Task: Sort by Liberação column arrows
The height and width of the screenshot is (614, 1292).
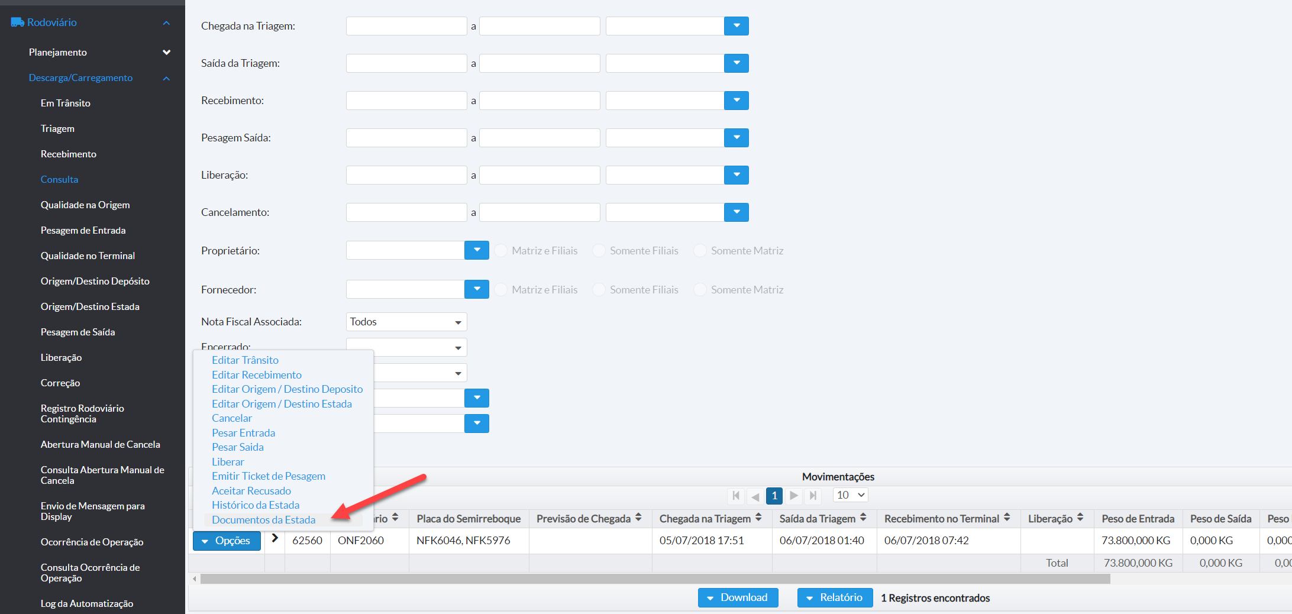Action: 1080,518
